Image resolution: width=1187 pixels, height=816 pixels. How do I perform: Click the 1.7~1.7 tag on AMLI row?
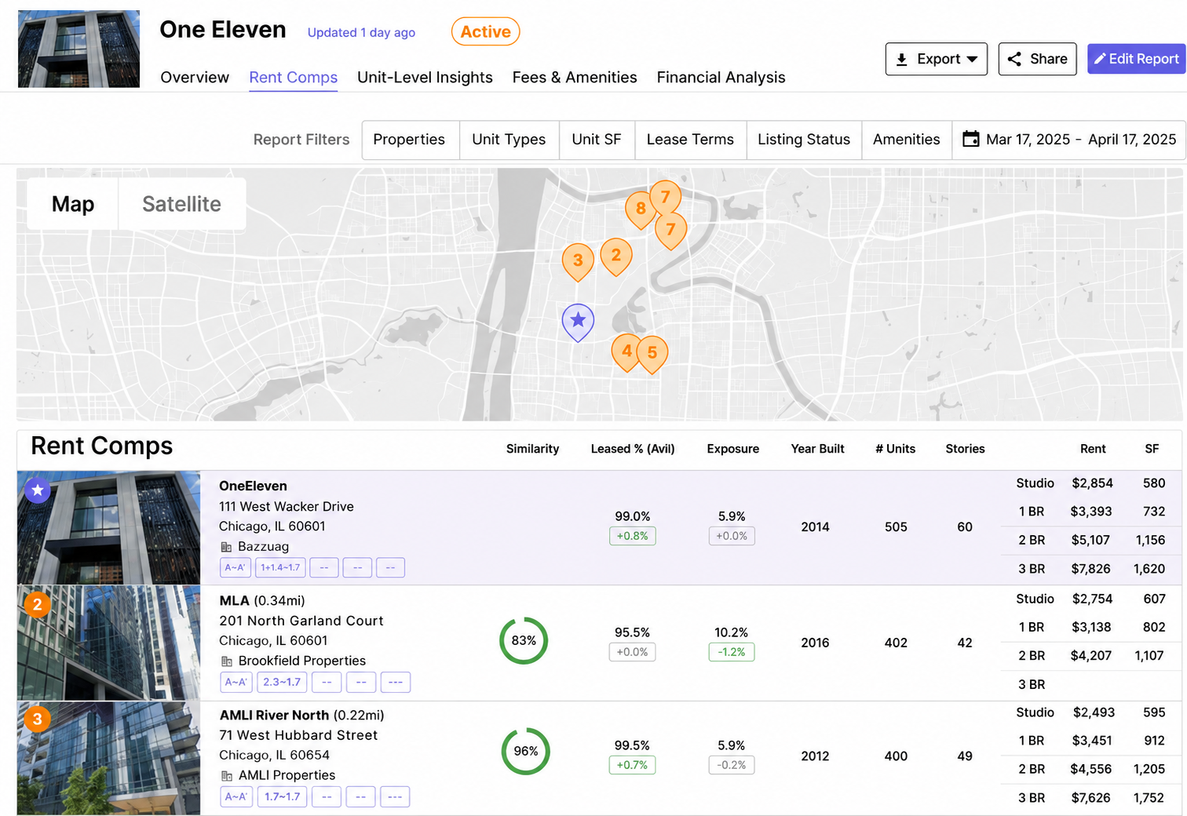[x=282, y=797]
